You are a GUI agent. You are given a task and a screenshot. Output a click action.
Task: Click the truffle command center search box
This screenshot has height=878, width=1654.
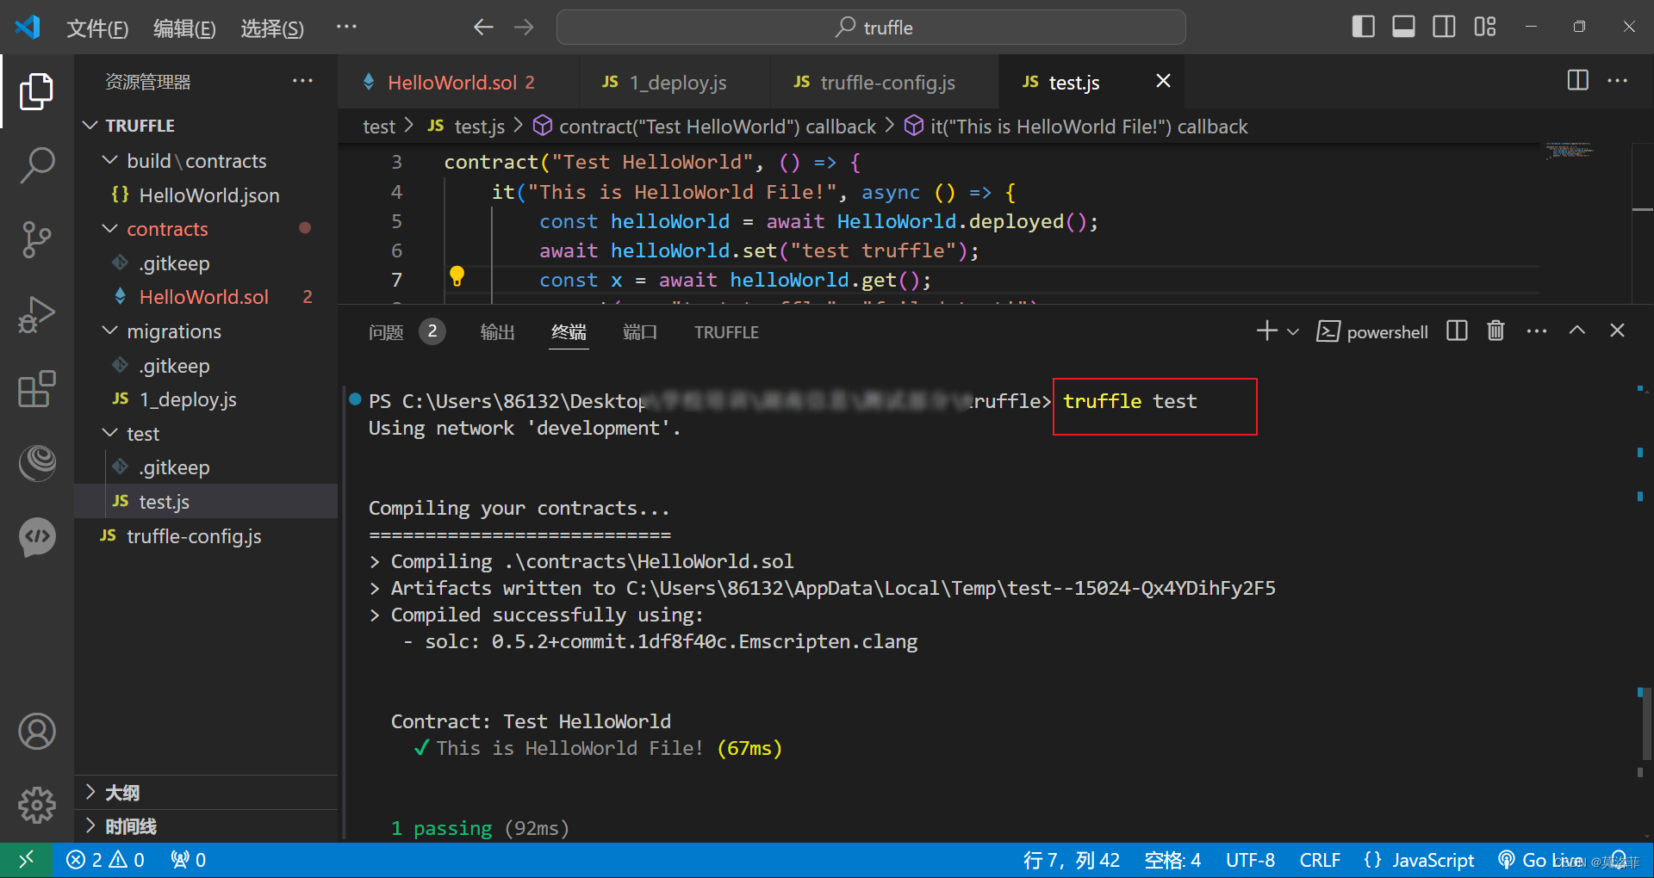point(871,28)
